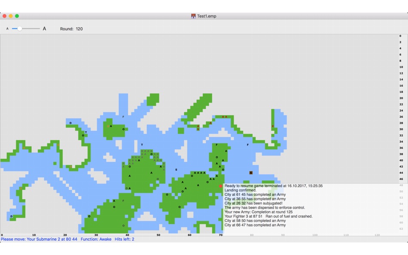Screen dimensions: 408x255
Task: Click the Test1.emp window title
Action: click(207, 16)
